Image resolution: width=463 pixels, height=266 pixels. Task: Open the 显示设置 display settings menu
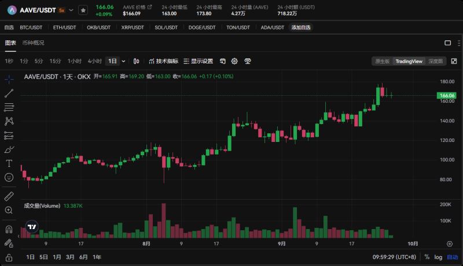point(198,61)
